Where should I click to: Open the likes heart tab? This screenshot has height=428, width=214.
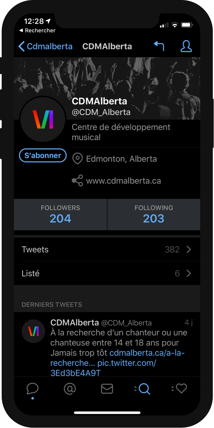pos(181,388)
